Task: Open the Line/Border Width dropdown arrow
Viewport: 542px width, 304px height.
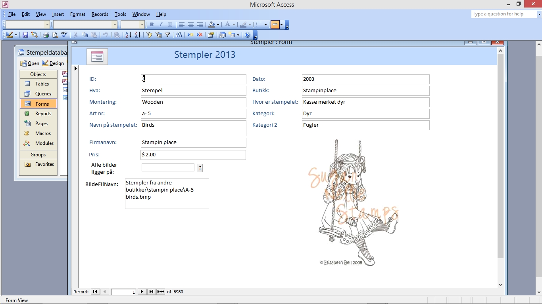Action: pos(265,25)
